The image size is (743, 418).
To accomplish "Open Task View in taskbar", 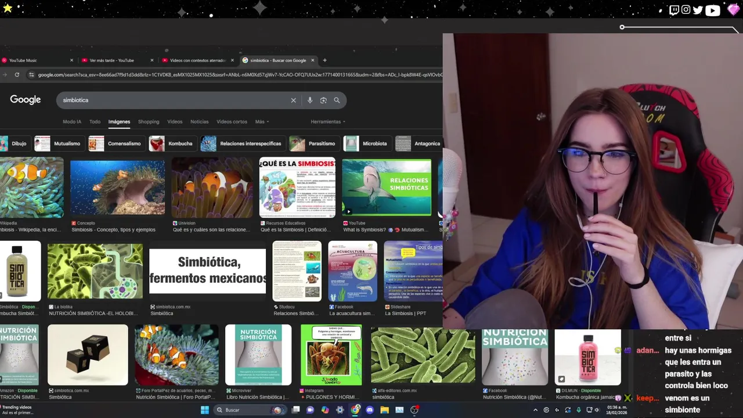I will click(295, 410).
